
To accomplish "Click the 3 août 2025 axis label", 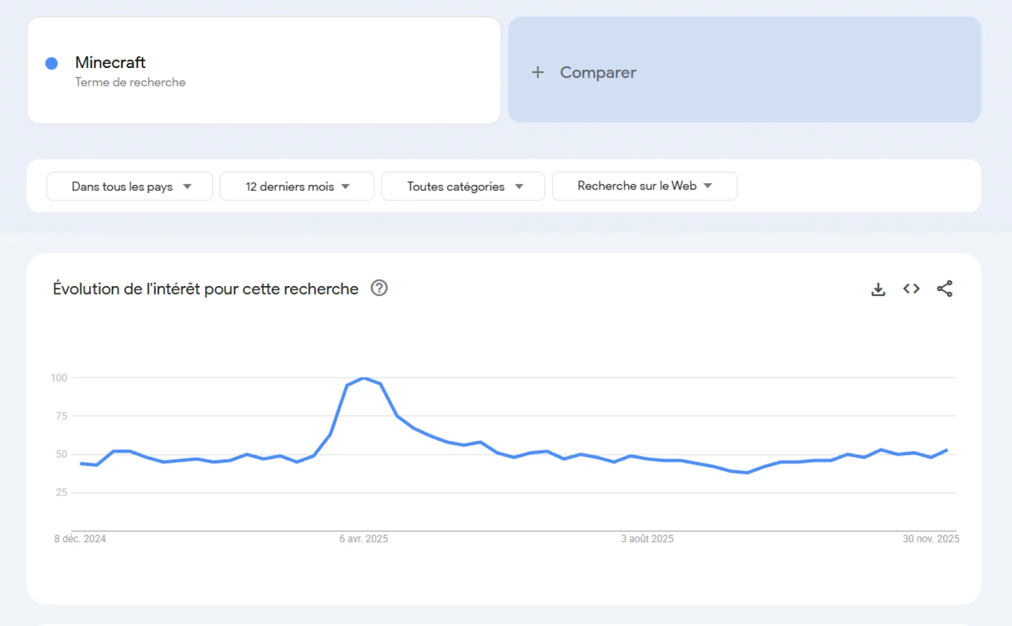I will (647, 538).
